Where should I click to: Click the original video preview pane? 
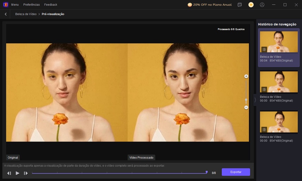click(67, 92)
